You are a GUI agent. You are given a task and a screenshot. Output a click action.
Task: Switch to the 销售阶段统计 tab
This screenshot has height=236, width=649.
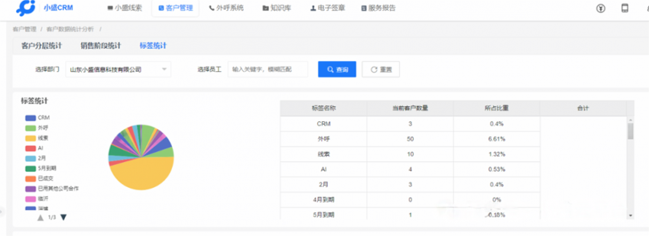pos(101,45)
